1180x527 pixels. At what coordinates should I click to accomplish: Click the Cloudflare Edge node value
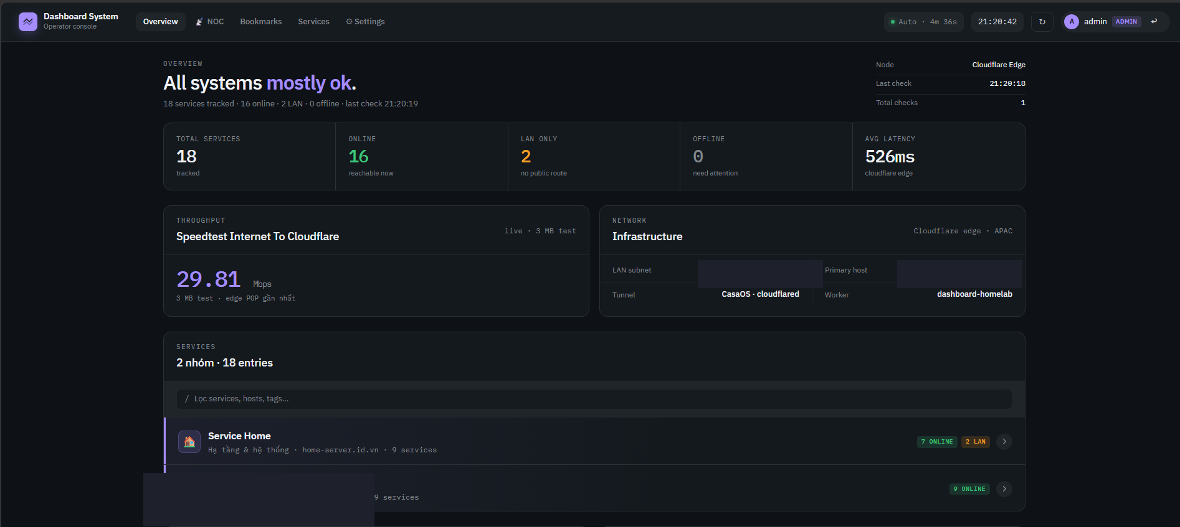click(x=999, y=65)
